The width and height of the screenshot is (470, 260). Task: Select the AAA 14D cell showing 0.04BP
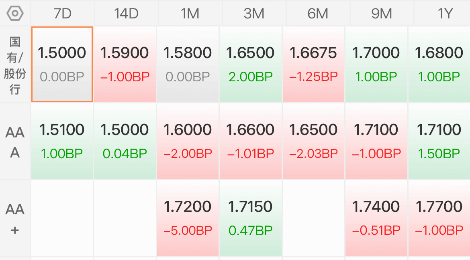click(125, 141)
